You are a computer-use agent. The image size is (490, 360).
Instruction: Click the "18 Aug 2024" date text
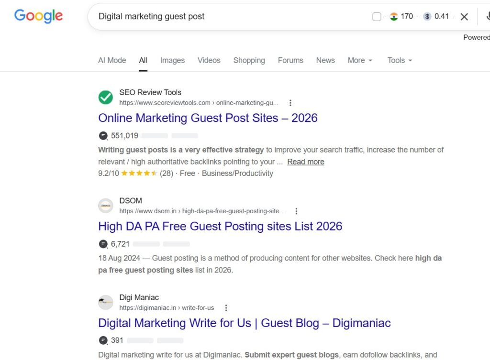pos(119,258)
